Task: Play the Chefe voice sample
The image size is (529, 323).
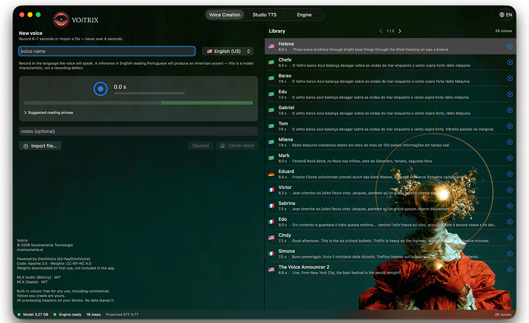Action: tap(510, 62)
